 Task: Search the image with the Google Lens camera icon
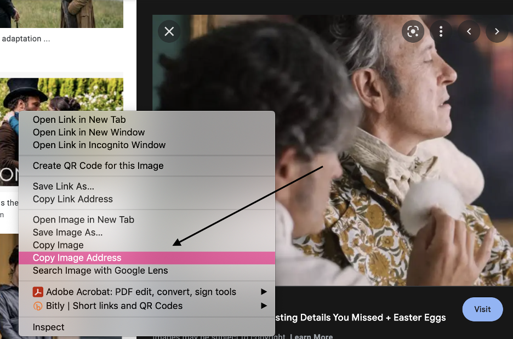413,31
